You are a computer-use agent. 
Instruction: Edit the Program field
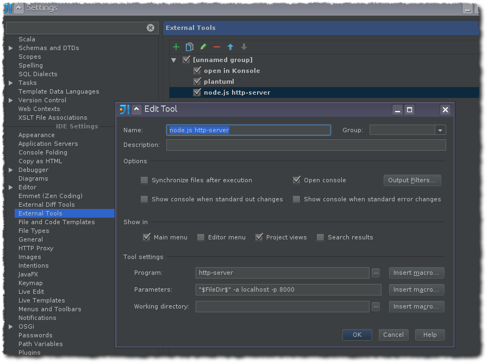tap(282, 273)
